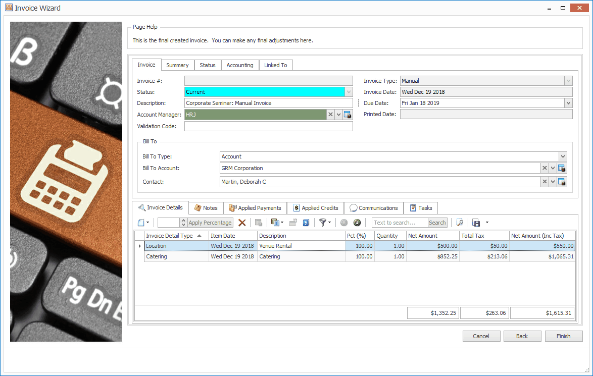Image resolution: width=593 pixels, height=376 pixels.
Task: Sort by Net Amount column header
Action: click(x=433, y=235)
